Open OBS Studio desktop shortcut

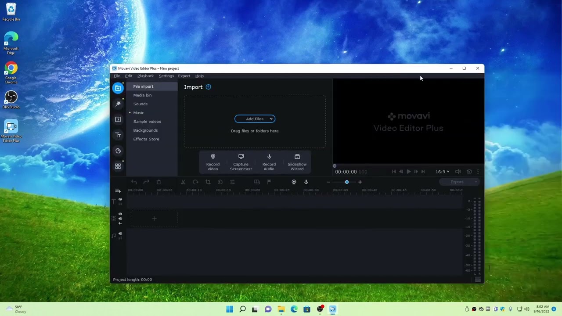point(11,100)
